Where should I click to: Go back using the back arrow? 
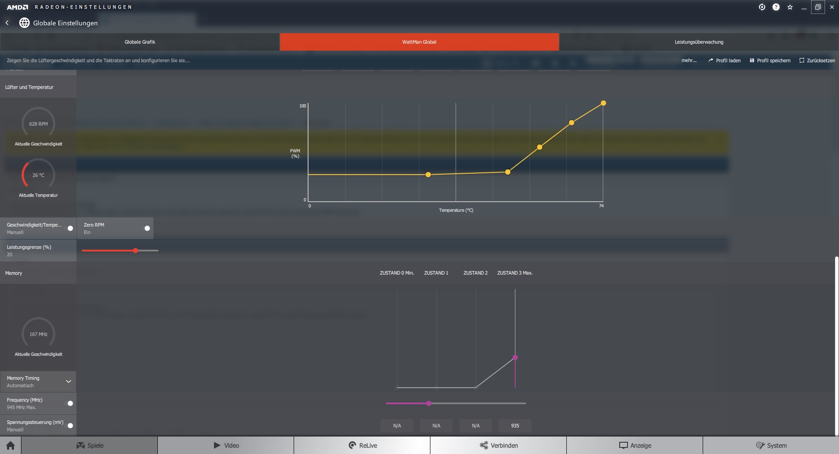(x=7, y=23)
